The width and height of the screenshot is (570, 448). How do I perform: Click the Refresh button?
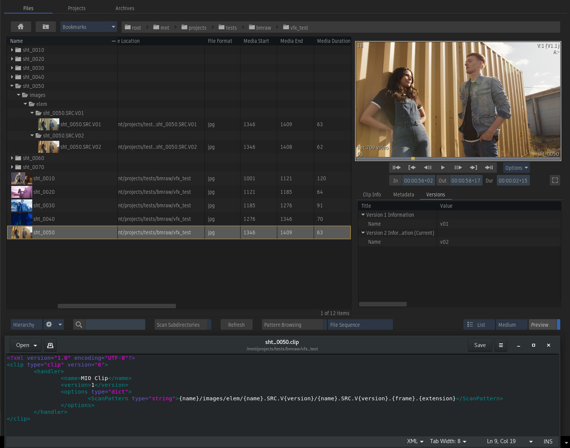pyautogui.click(x=236, y=325)
